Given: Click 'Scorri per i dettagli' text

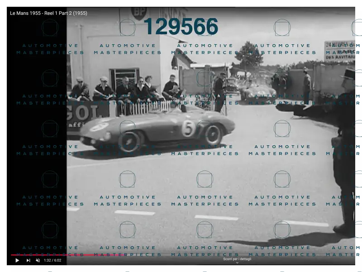Looking at the screenshot, I should point(237,259).
